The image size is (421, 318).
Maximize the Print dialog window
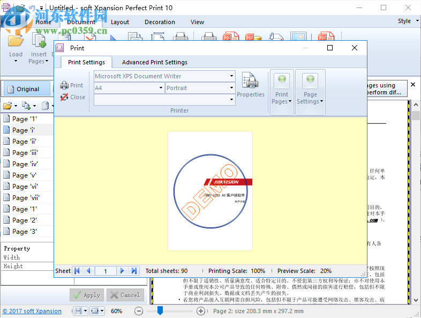[x=330, y=48]
